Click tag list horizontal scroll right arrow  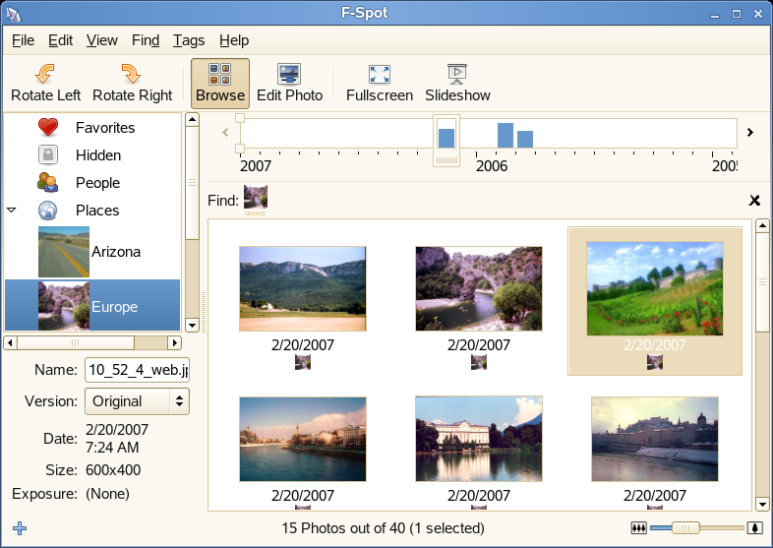[x=174, y=342]
